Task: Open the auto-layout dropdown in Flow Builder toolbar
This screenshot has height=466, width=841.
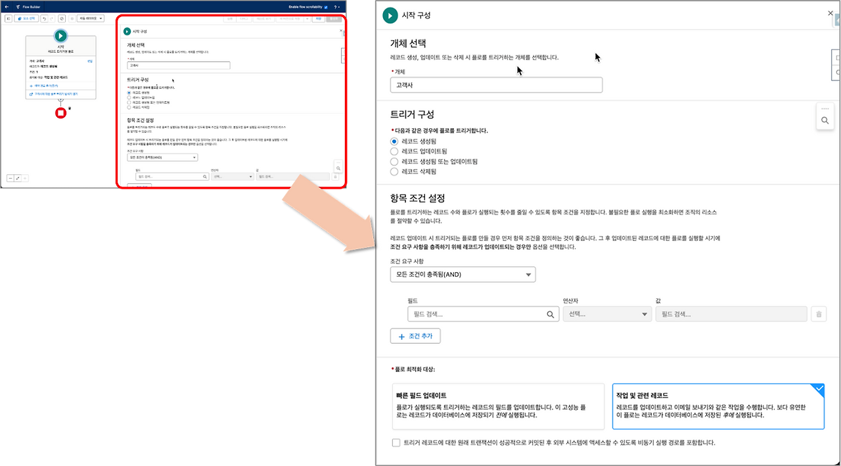Action: (91, 18)
